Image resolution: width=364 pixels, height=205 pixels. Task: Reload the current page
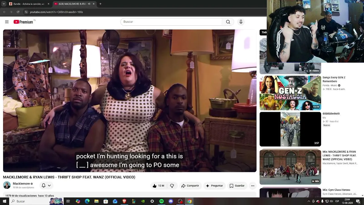[x=18, y=12]
